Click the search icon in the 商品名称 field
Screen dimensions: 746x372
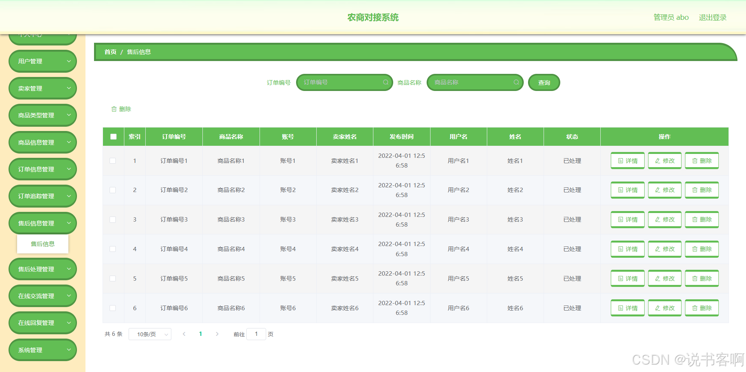pos(516,82)
